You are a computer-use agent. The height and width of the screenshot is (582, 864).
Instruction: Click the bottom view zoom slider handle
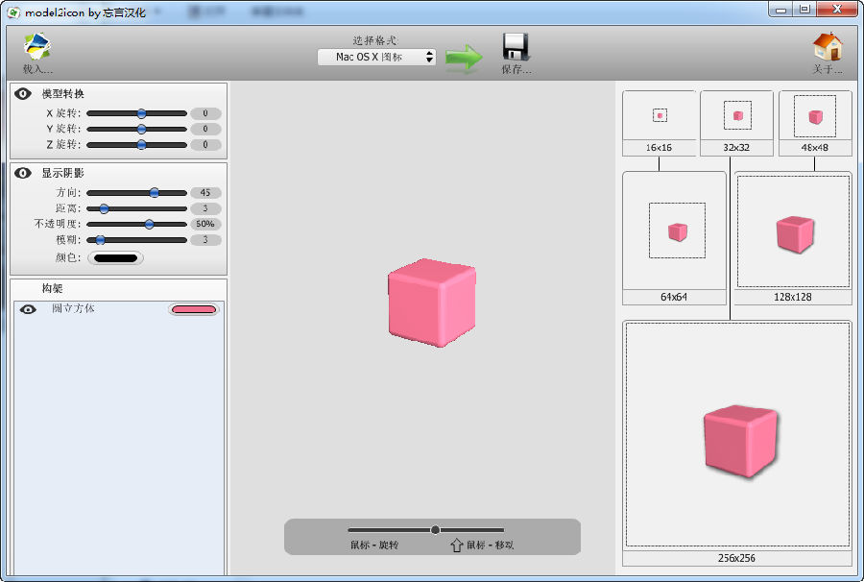[x=435, y=529]
